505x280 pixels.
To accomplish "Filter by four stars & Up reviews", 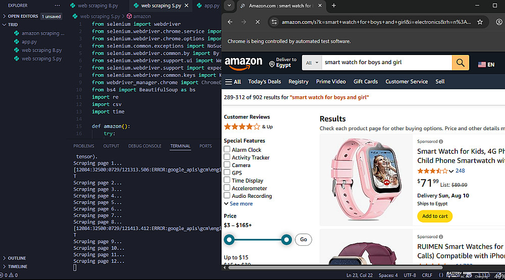I will point(248,127).
